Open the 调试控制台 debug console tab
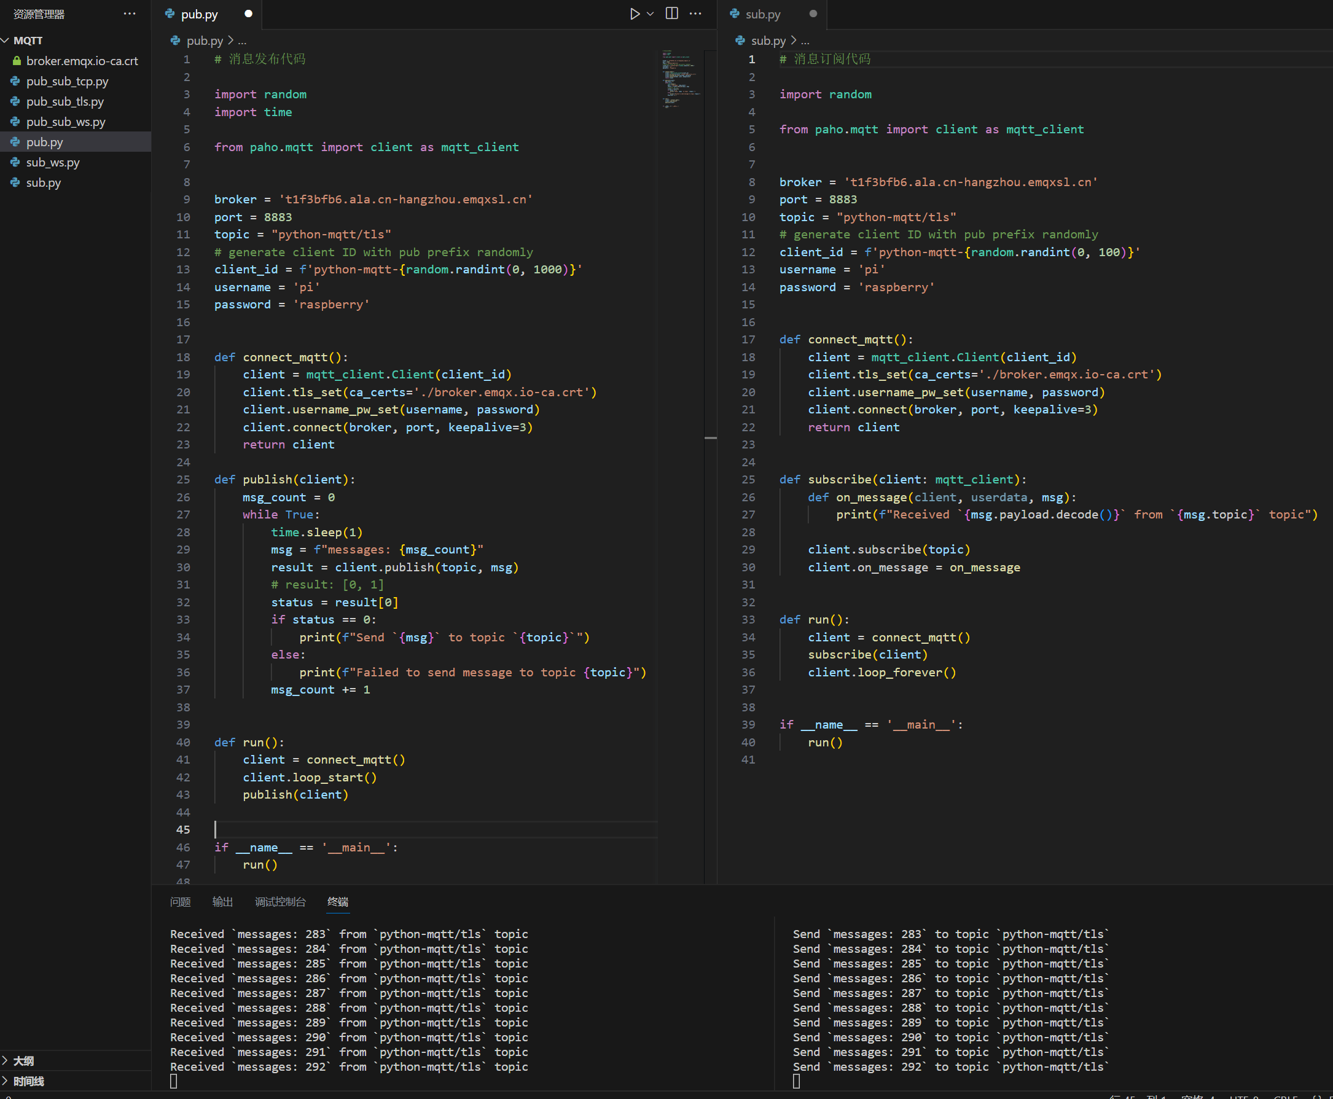 point(279,901)
